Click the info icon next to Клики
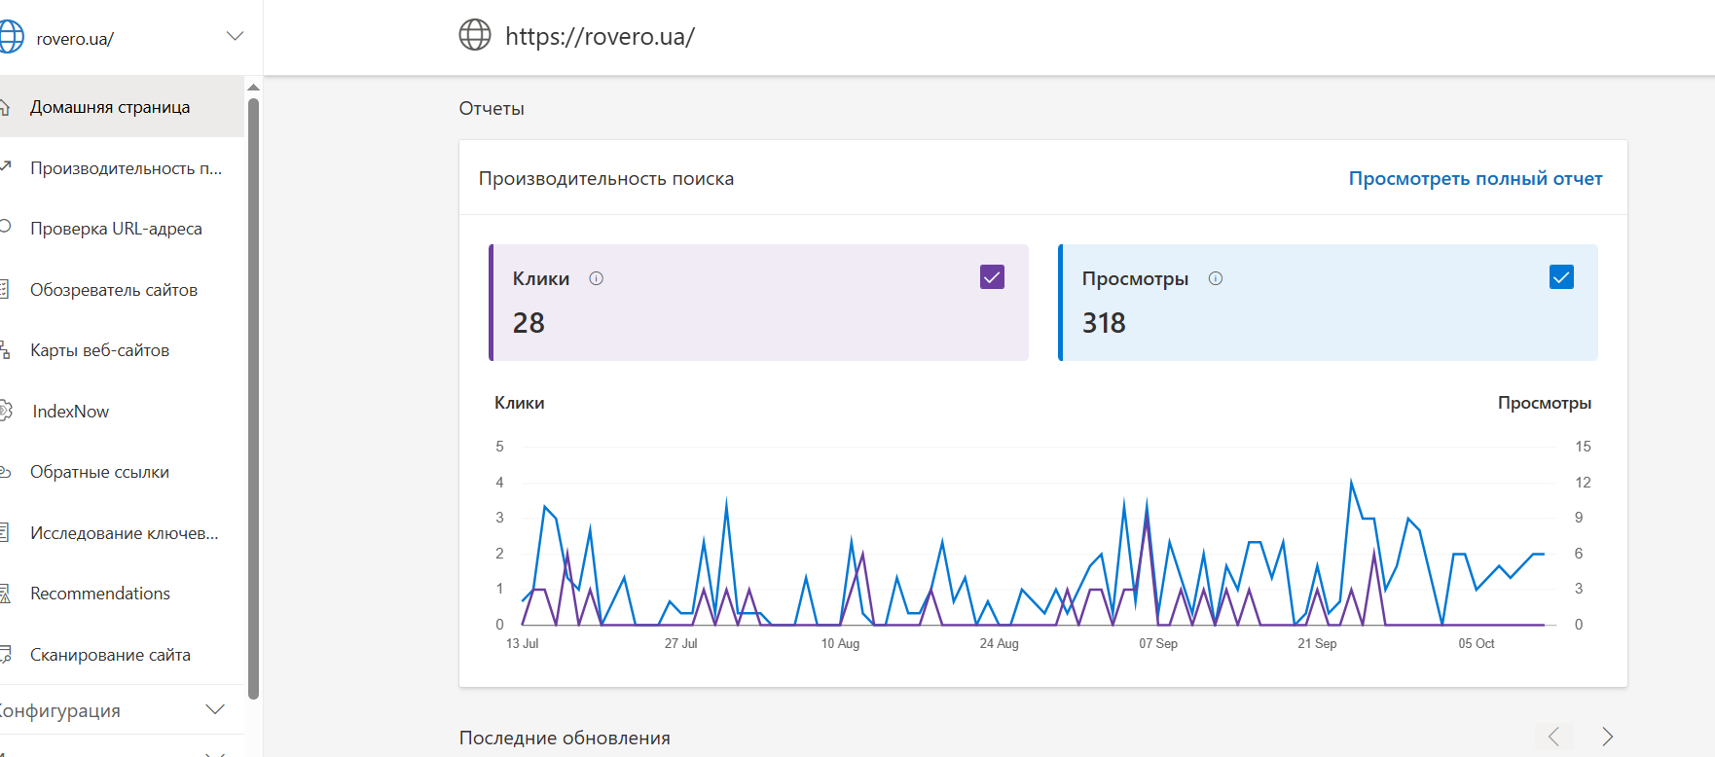The width and height of the screenshot is (1715, 757). tap(597, 278)
